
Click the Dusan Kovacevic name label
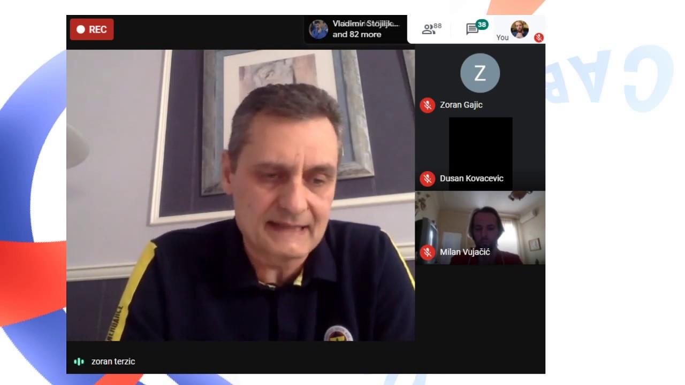coord(471,179)
